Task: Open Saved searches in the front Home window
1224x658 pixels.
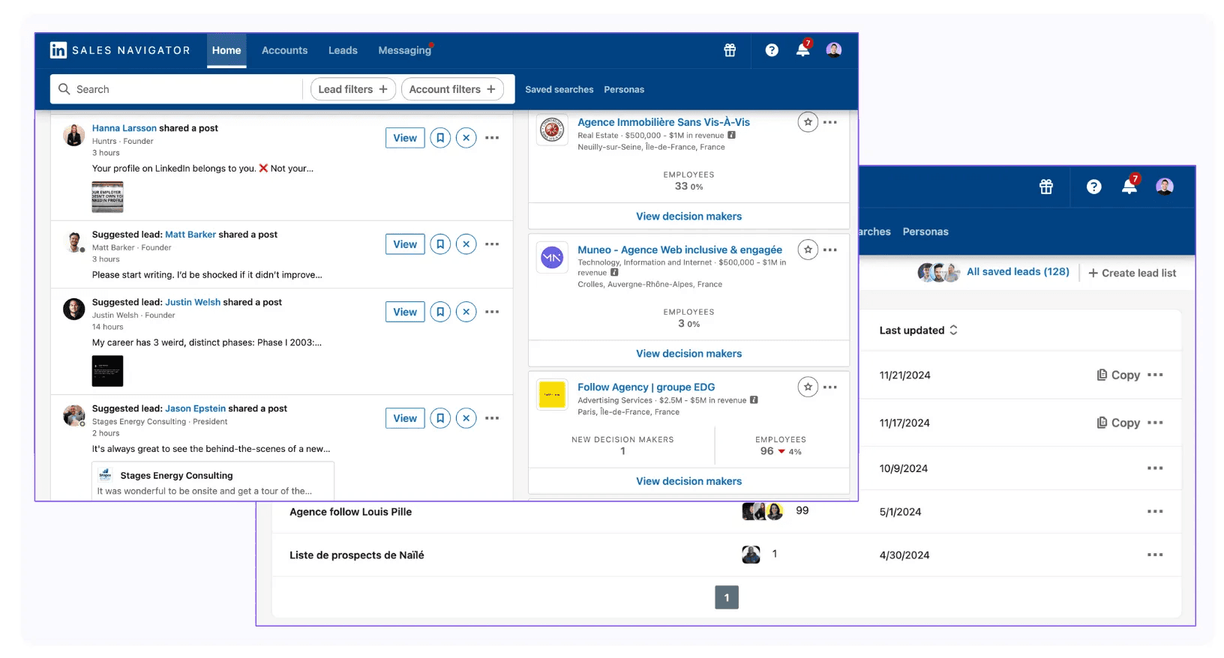Action: click(559, 89)
